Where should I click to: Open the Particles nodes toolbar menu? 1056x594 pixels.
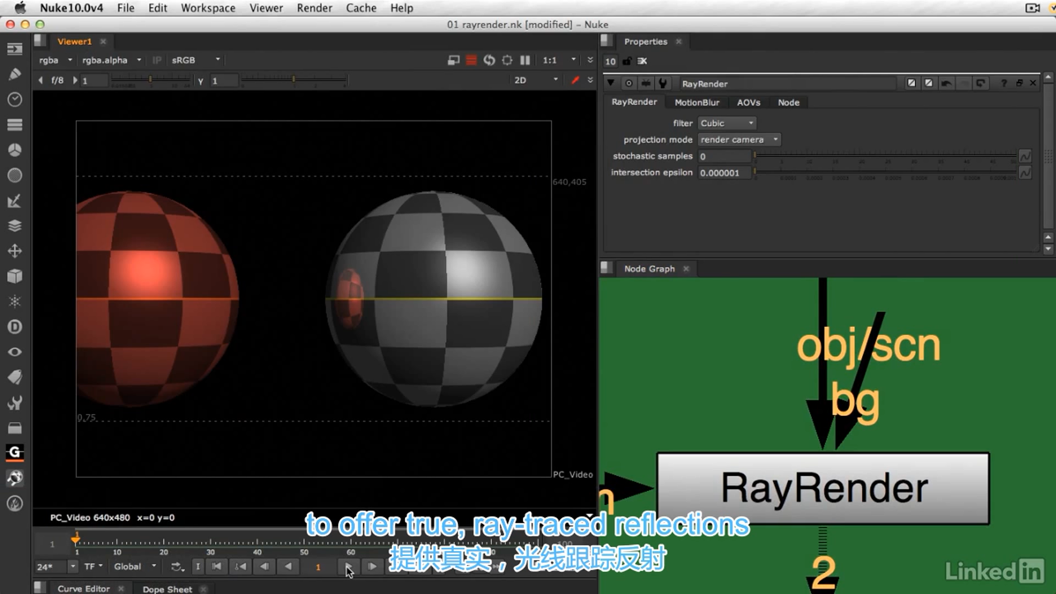pos(15,301)
